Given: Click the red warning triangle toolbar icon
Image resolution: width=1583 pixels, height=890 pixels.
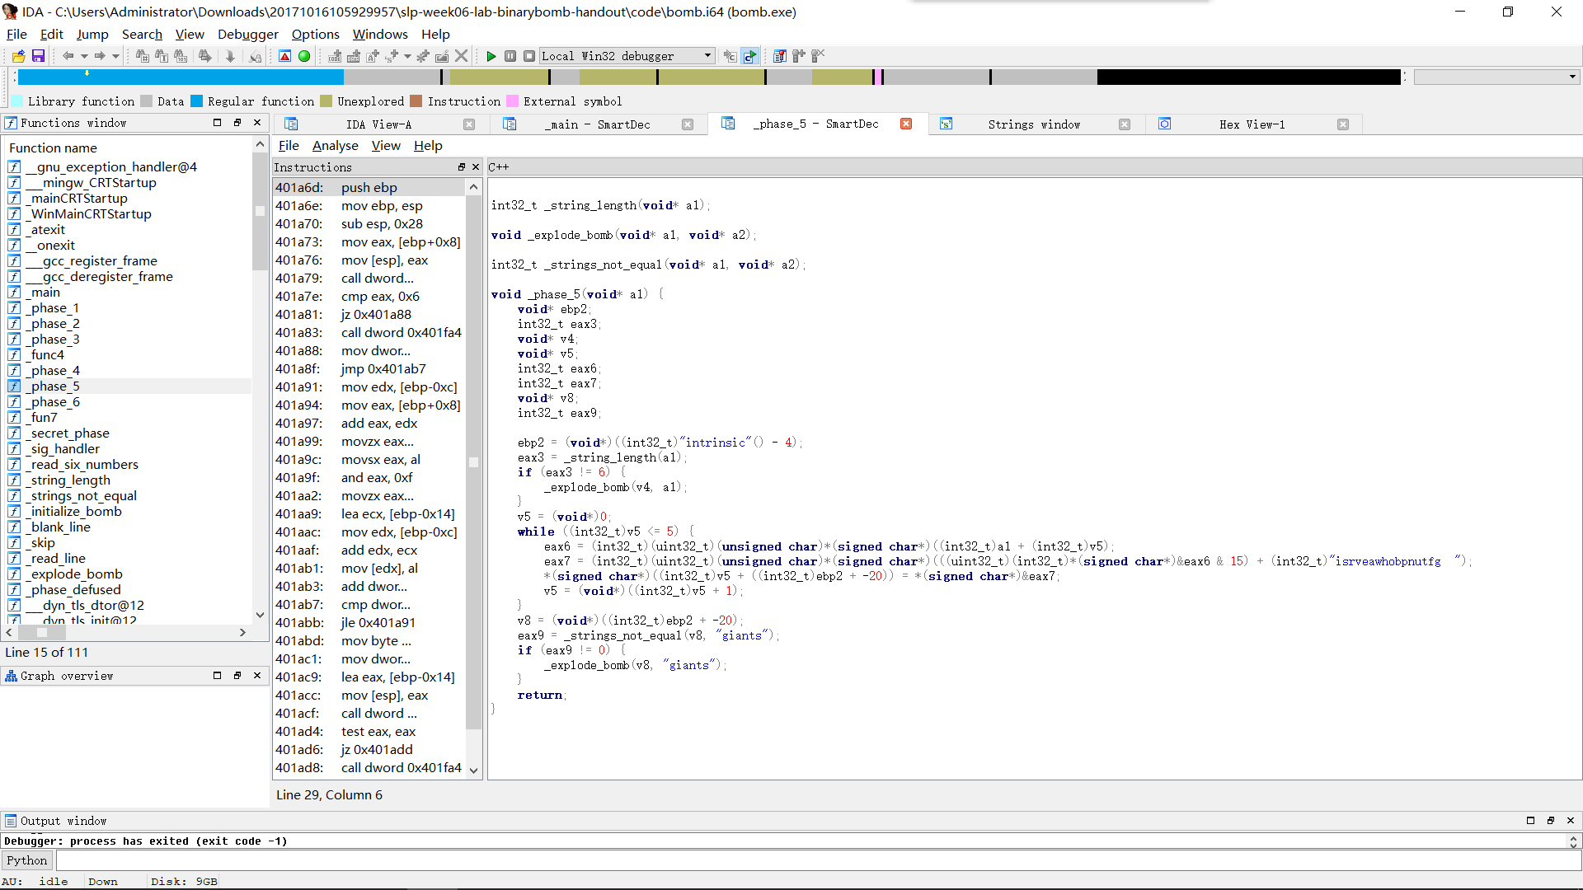Looking at the screenshot, I should click(x=284, y=56).
